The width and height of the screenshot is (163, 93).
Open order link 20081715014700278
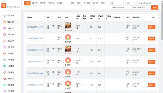(35, 50)
